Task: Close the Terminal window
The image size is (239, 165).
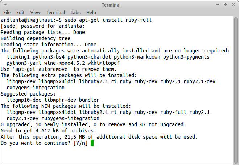Action: 234,5
